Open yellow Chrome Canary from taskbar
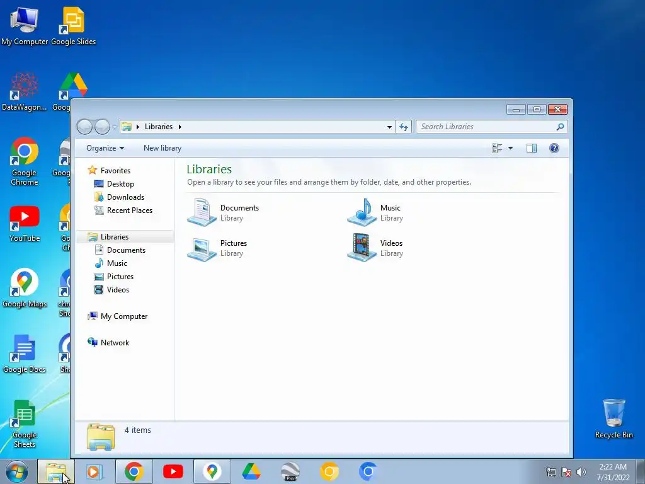This screenshot has height=484, width=645. (x=329, y=471)
